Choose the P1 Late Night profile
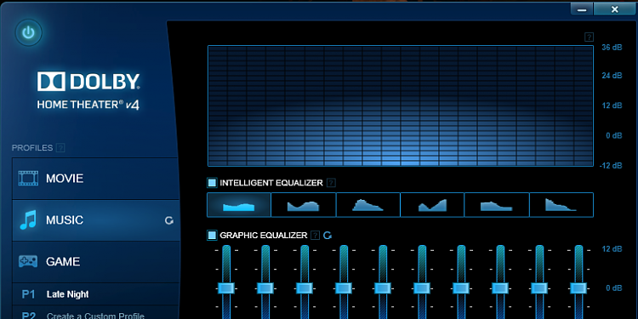Screen dimensions: 638x319 click(96, 294)
